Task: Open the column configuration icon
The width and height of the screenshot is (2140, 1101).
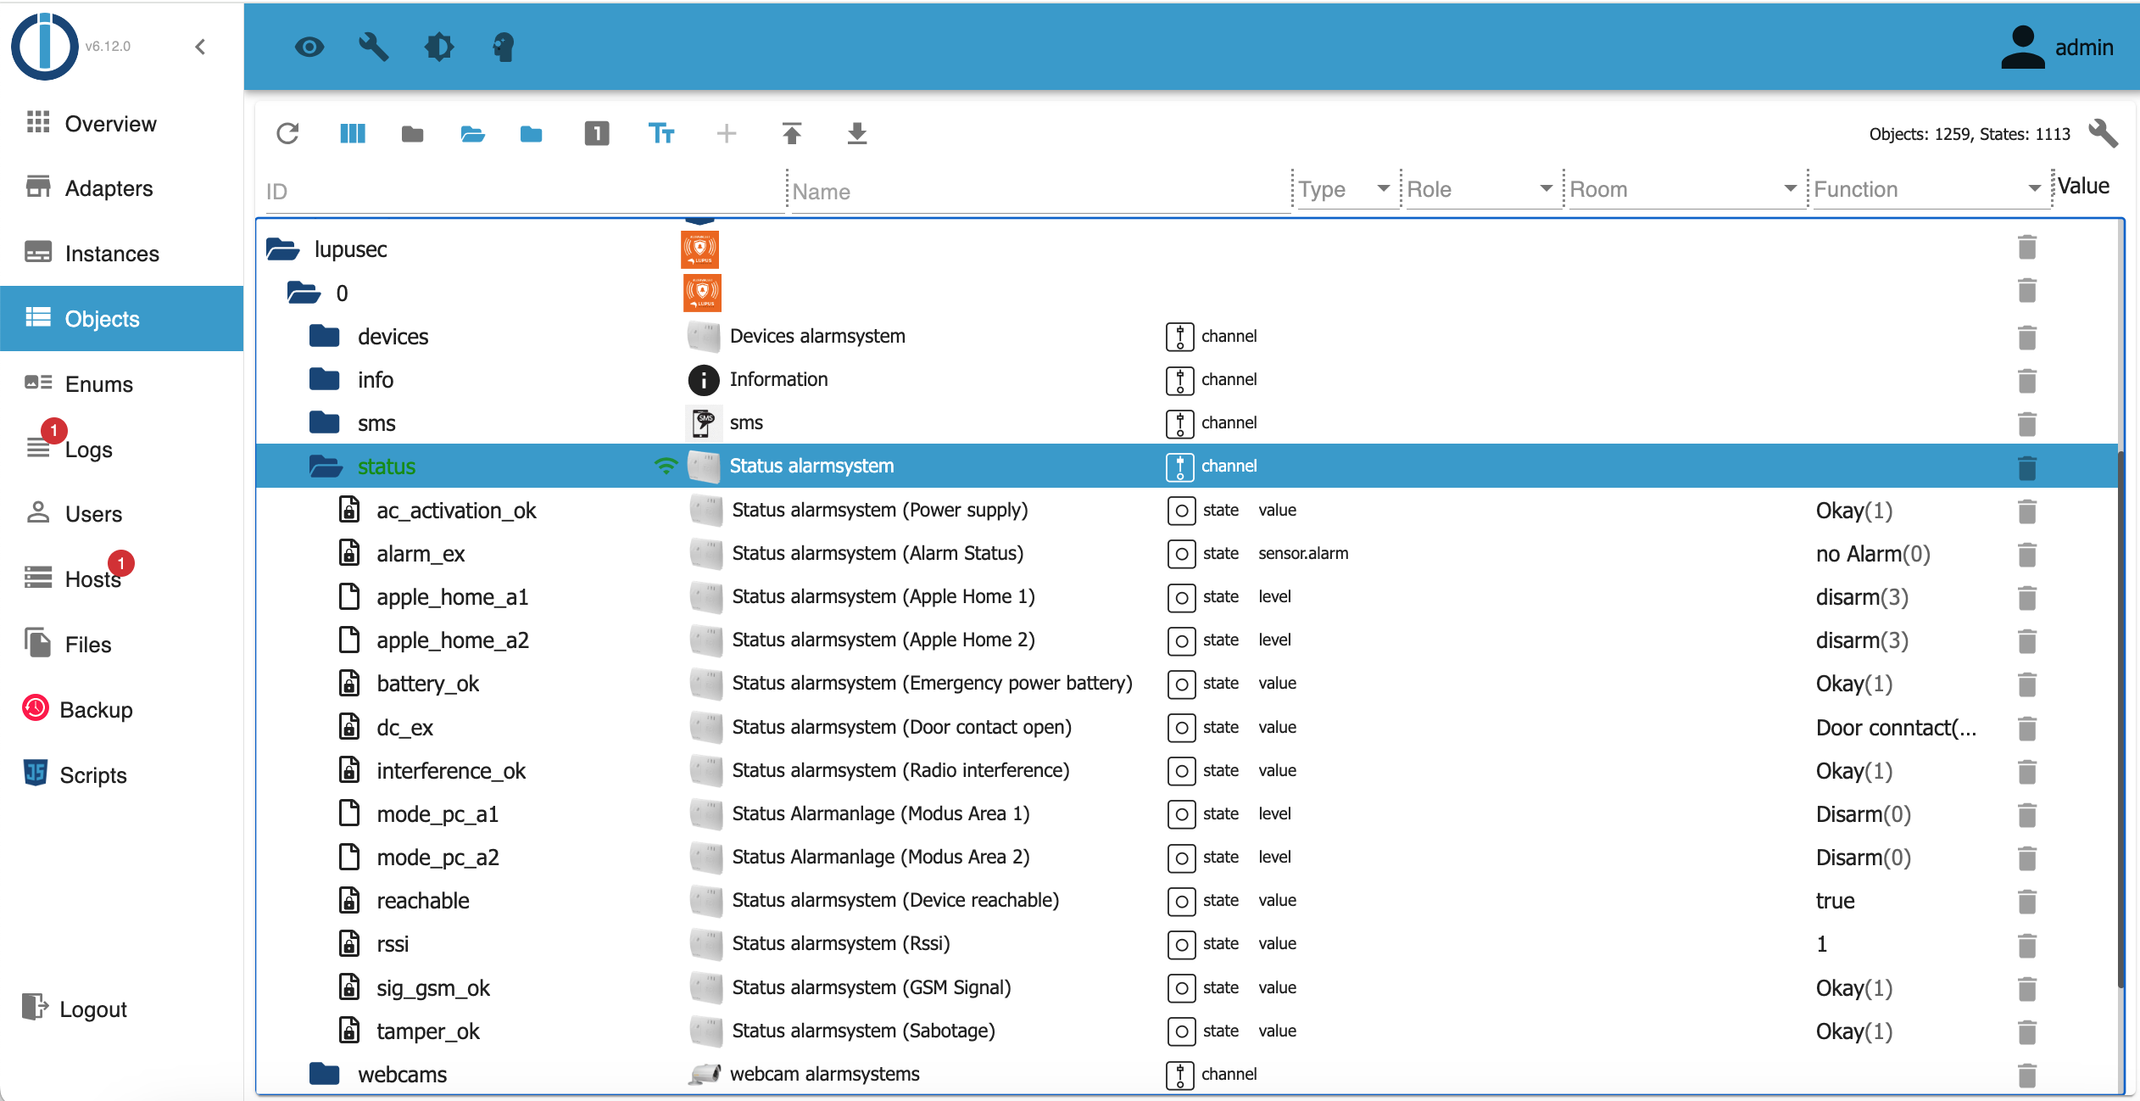Action: click(x=352, y=133)
